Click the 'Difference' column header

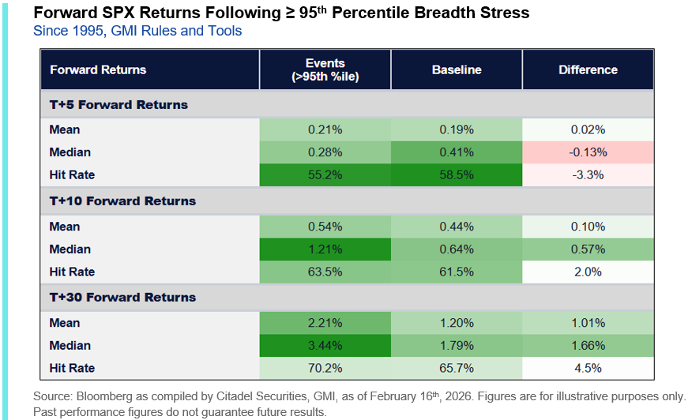[x=588, y=69]
